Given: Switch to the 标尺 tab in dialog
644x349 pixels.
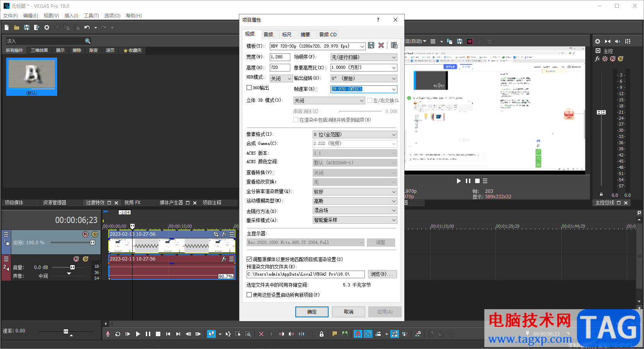Looking at the screenshot, I should click(287, 34).
